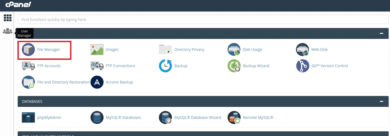This screenshot has width=390, height=136.
Task: Click the FTP Accounts truck icon
Action: (28, 66)
